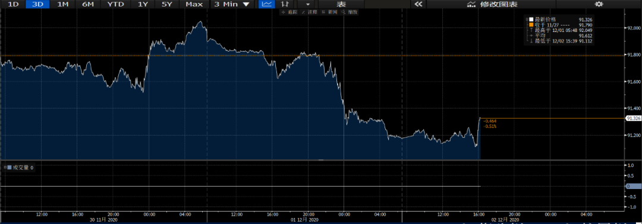Select the 1D time range
Image resolution: width=642 pixels, height=224 pixels.
13,5
